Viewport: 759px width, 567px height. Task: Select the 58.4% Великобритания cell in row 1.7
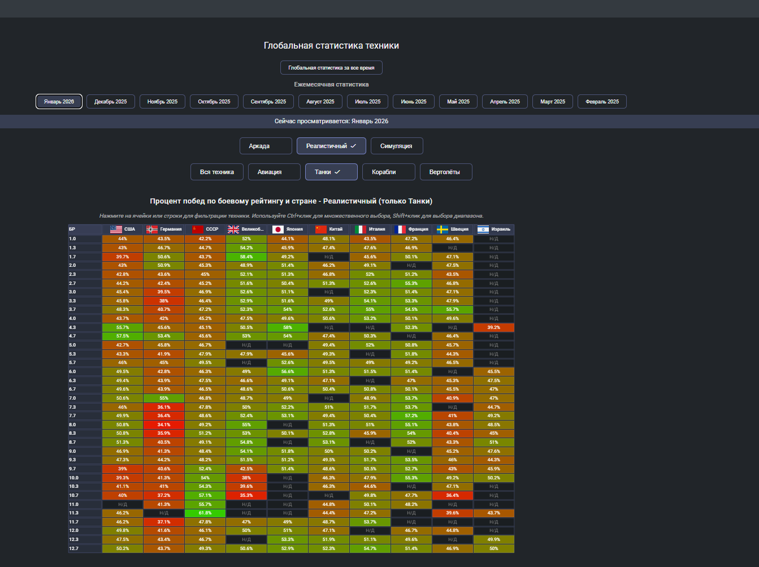246,257
